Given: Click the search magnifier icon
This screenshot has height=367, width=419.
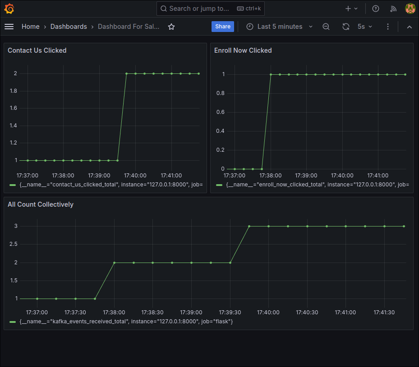Looking at the screenshot, I should [x=164, y=9].
